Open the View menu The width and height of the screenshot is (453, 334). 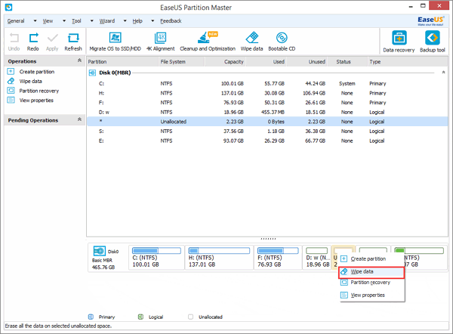pos(48,21)
